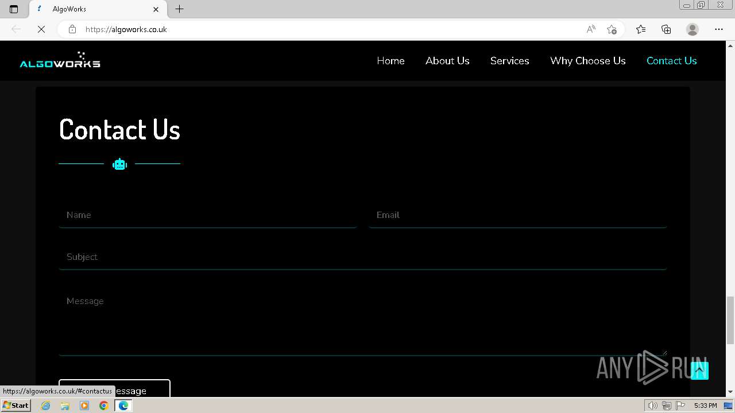
Task: Click into the Message text area
Action: tap(362, 322)
